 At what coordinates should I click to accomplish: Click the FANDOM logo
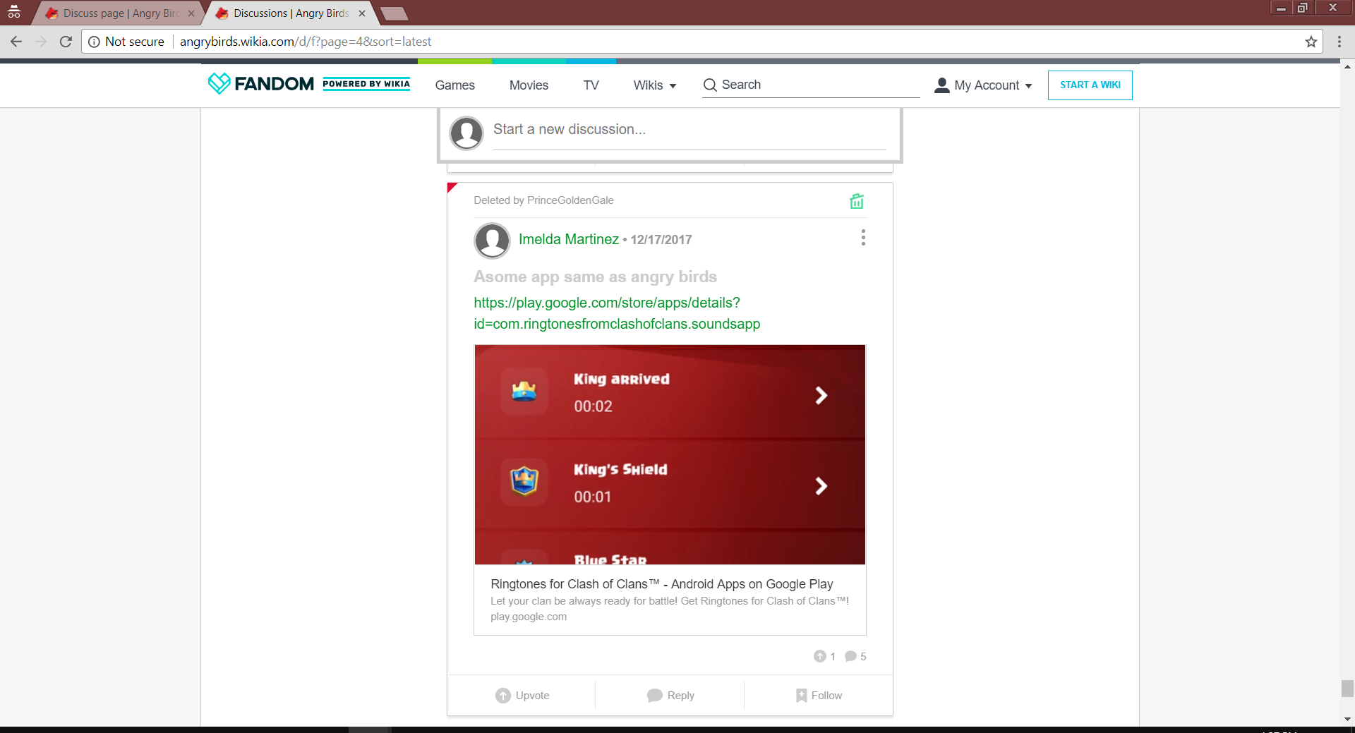click(261, 84)
